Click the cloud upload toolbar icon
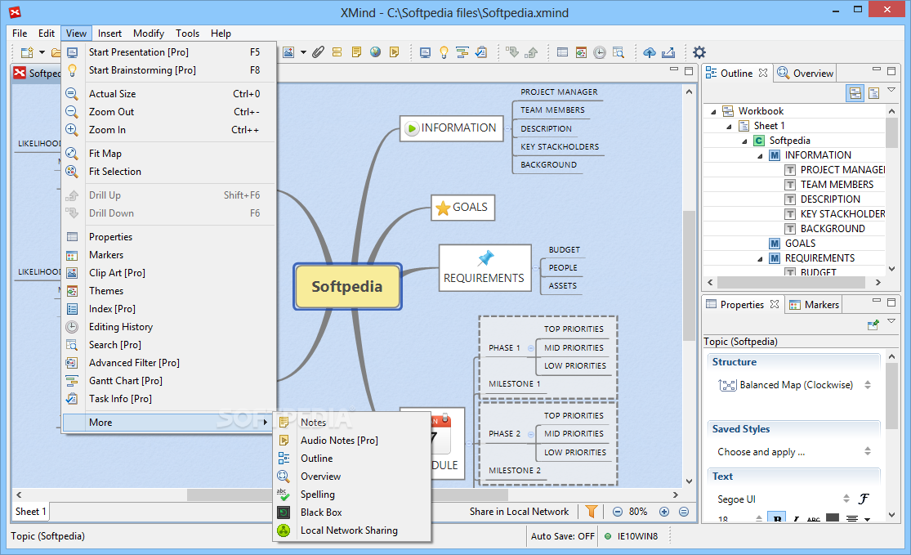Image resolution: width=911 pixels, height=555 pixels. click(x=650, y=53)
